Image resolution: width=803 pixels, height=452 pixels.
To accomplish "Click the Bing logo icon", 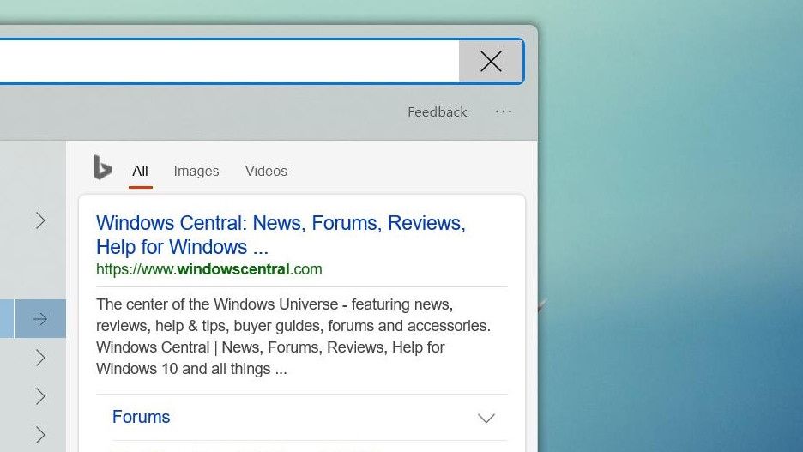I will [x=102, y=167].
